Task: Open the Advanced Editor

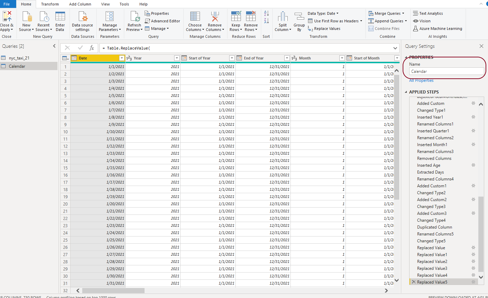Action: point(162,21)
